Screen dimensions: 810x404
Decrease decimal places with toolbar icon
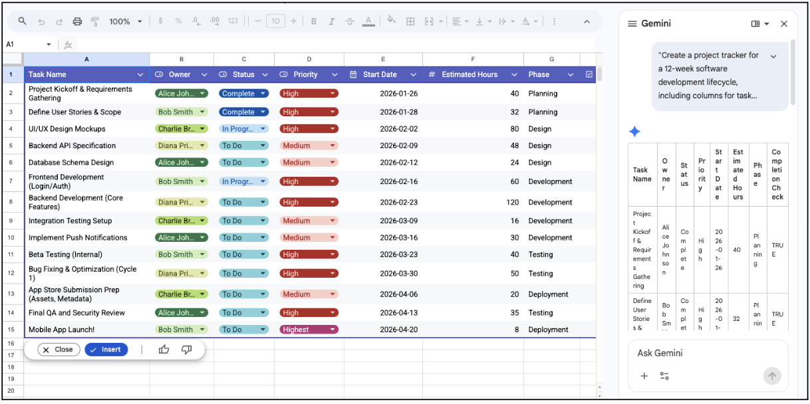[196, 21]
